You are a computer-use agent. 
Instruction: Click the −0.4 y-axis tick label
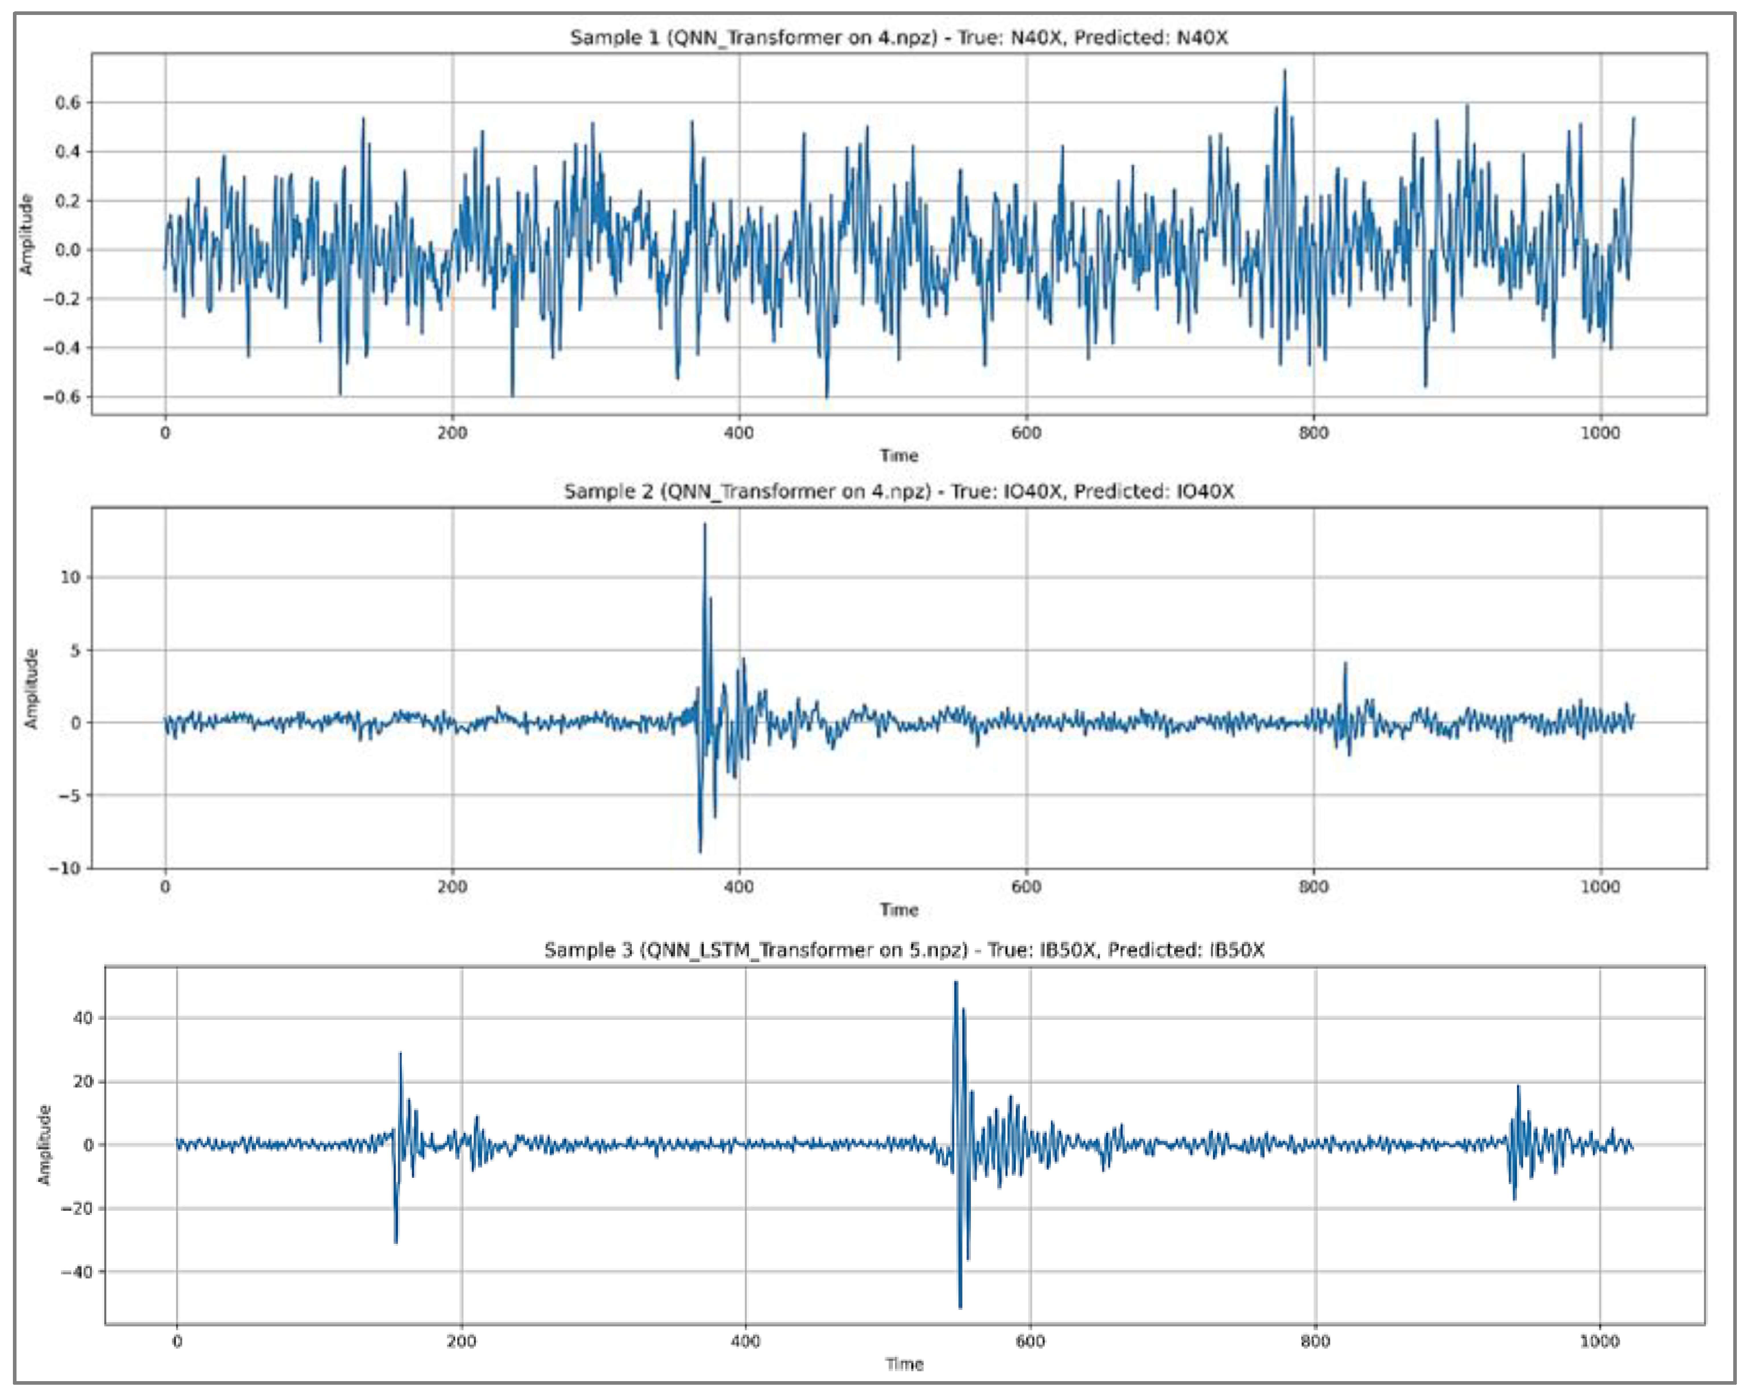62,348
